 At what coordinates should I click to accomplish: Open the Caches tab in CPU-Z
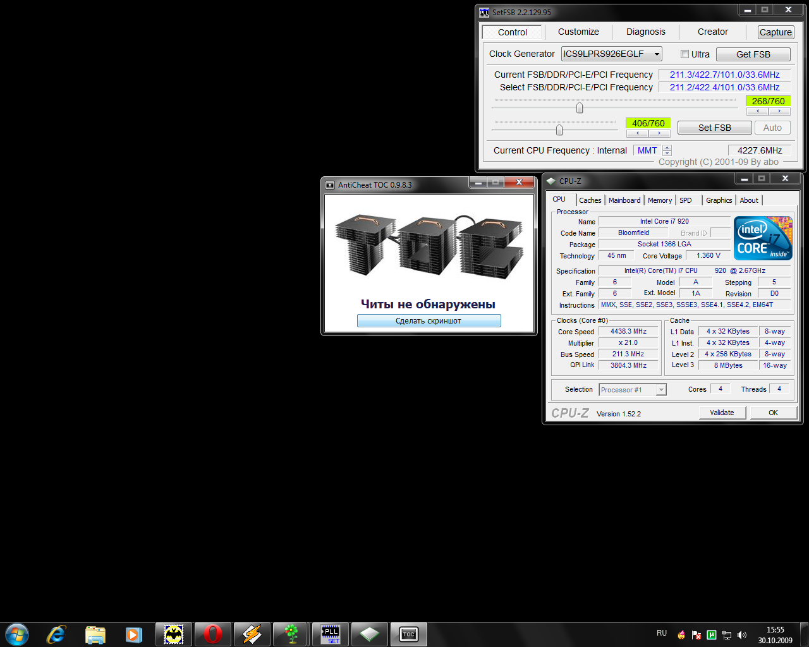point(590,200)
